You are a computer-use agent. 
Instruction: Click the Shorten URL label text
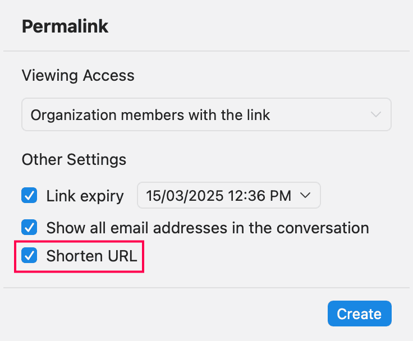91,256
